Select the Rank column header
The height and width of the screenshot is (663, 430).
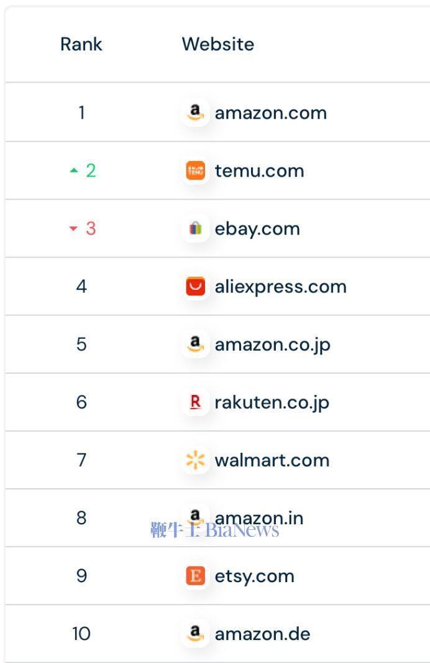coord(81,44)
